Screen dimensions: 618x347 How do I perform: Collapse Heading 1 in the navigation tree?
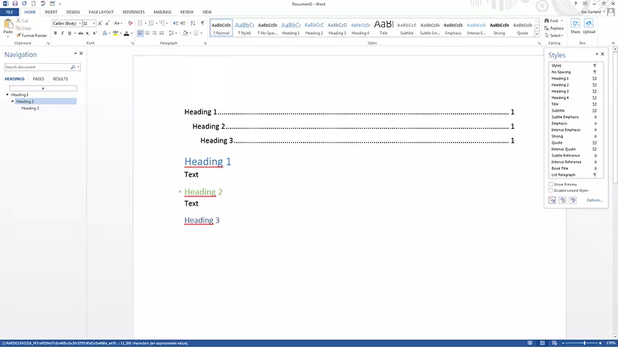click(x=7, y=95)
